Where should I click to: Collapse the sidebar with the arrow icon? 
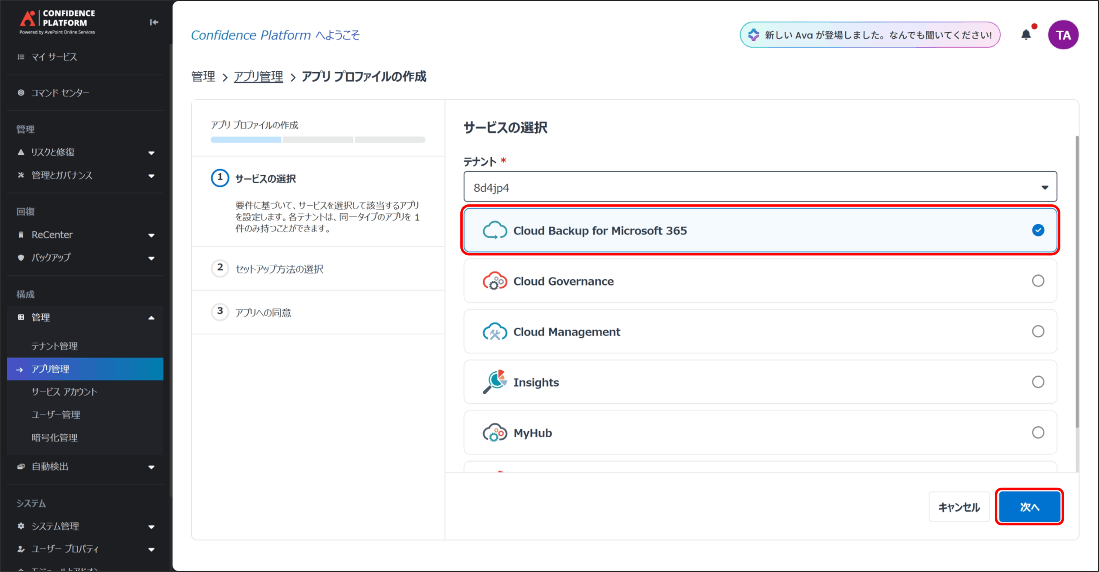coord(154,22)
